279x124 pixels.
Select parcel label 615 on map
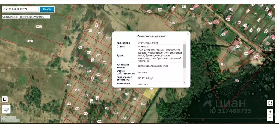127,94
